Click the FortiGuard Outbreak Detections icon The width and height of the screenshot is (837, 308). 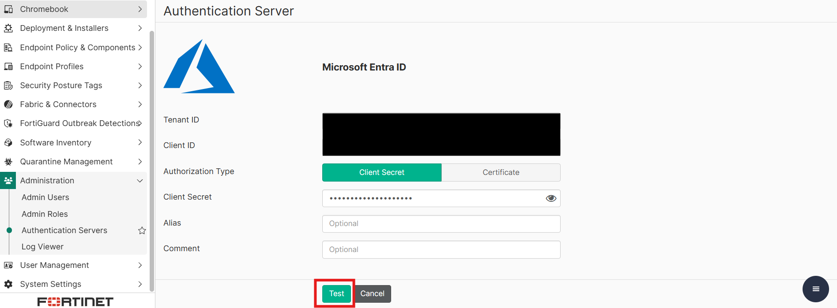[x=8, y=123]
